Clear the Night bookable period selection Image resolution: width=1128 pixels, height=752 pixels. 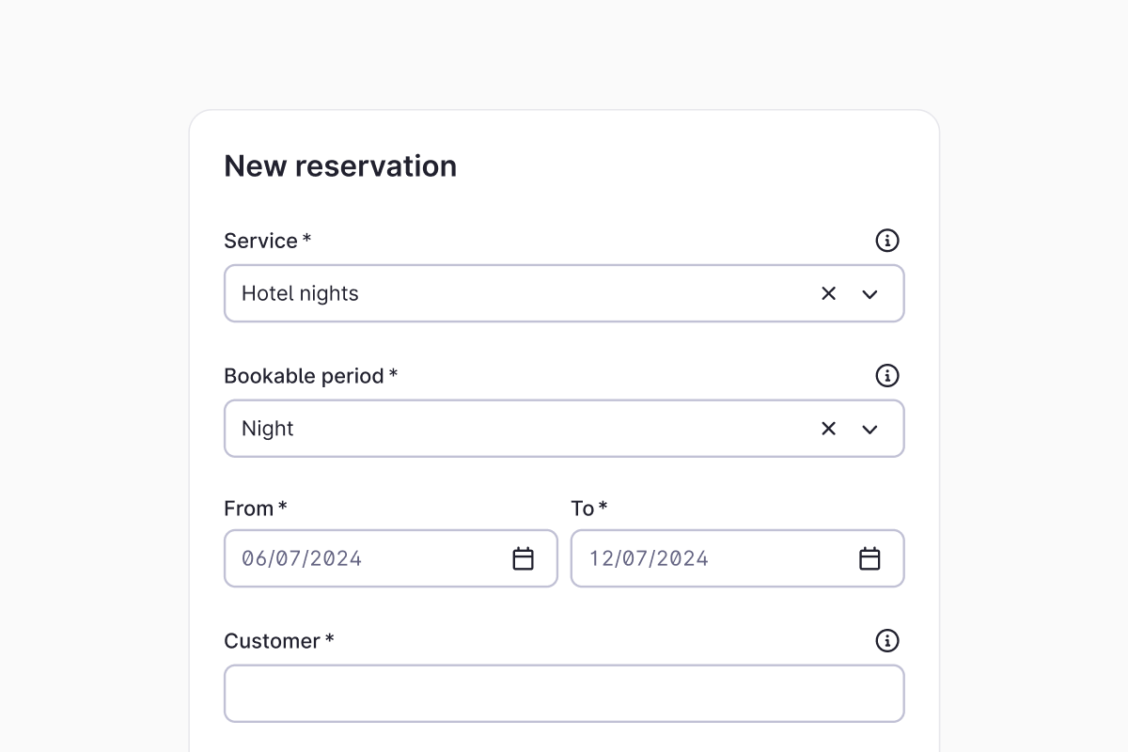[x=828, y=429]
